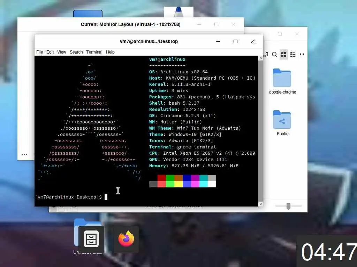
Task: Open the View menu in the terminal
Action: (x=61, y=52)
